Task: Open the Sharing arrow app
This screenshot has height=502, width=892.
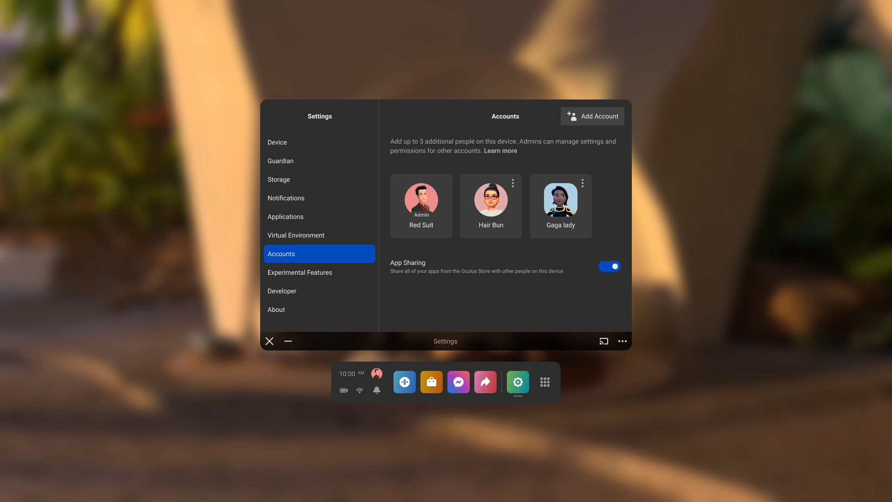Action: coord(485,382)
